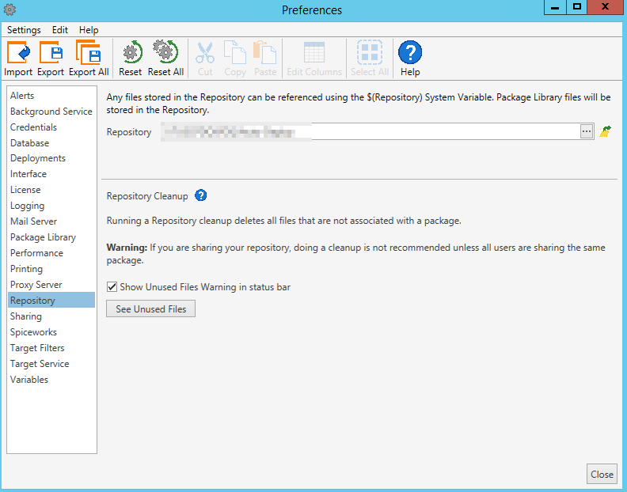Open the Background Service settings page
Viewport: 627px width, 492px height.
tap(51, 112)
